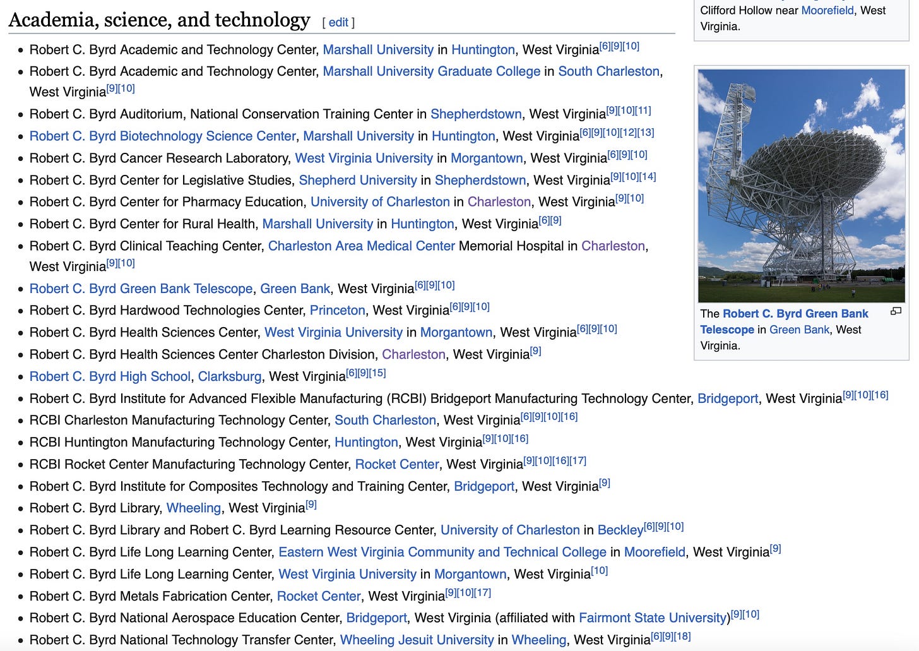Open Shepherdstown link in the Byrd Auditorium row
Screen dimensions: 919x651
pyautogui.click(x=476, y=114)
